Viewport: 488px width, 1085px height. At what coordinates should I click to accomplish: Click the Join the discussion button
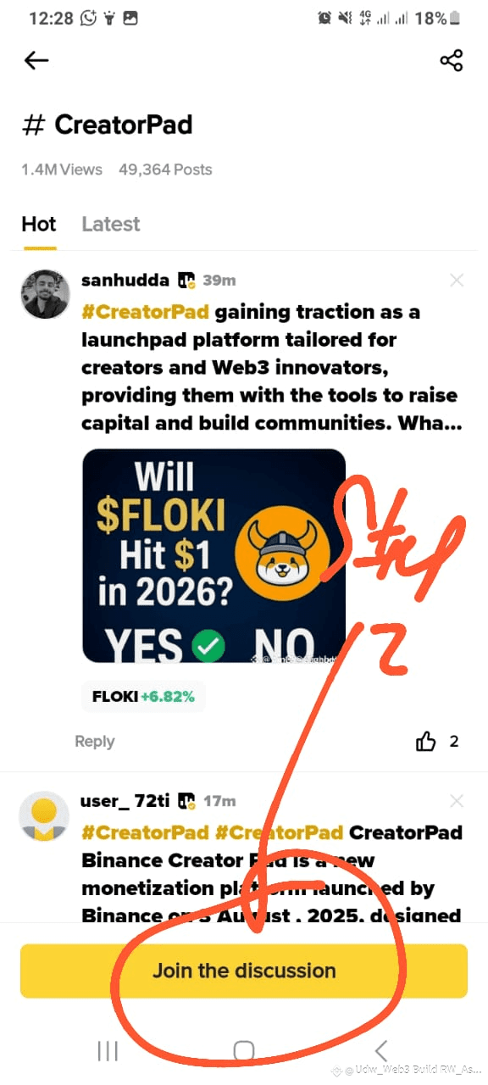pyautogui.click(x=244, y=971)
